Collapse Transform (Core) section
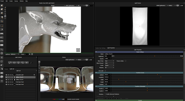 click(x=96, y=73)
